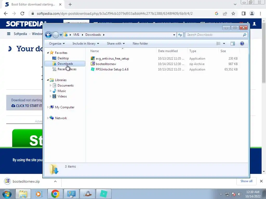Select Downloads in the navigation pane

[65, 64]
